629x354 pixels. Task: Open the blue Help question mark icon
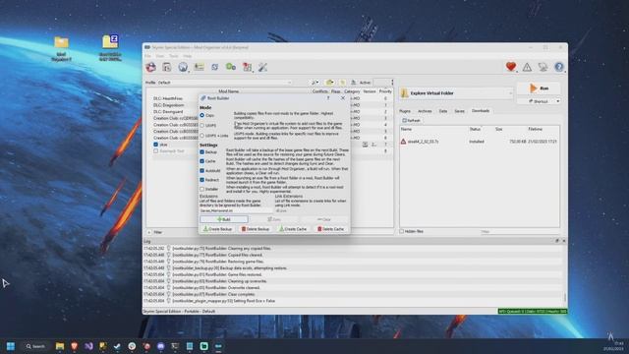tap(559, 67)
